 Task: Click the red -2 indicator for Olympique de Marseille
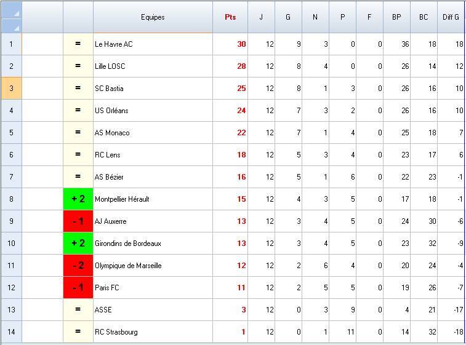coord(78,266)
